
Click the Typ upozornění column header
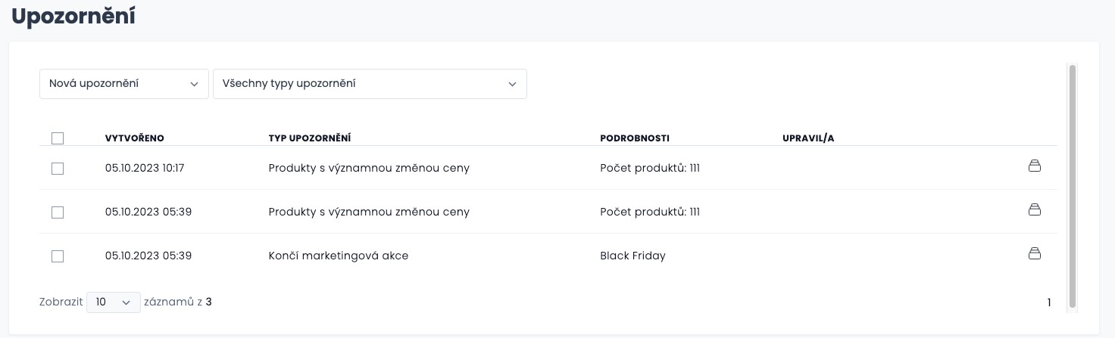(310, 138)
